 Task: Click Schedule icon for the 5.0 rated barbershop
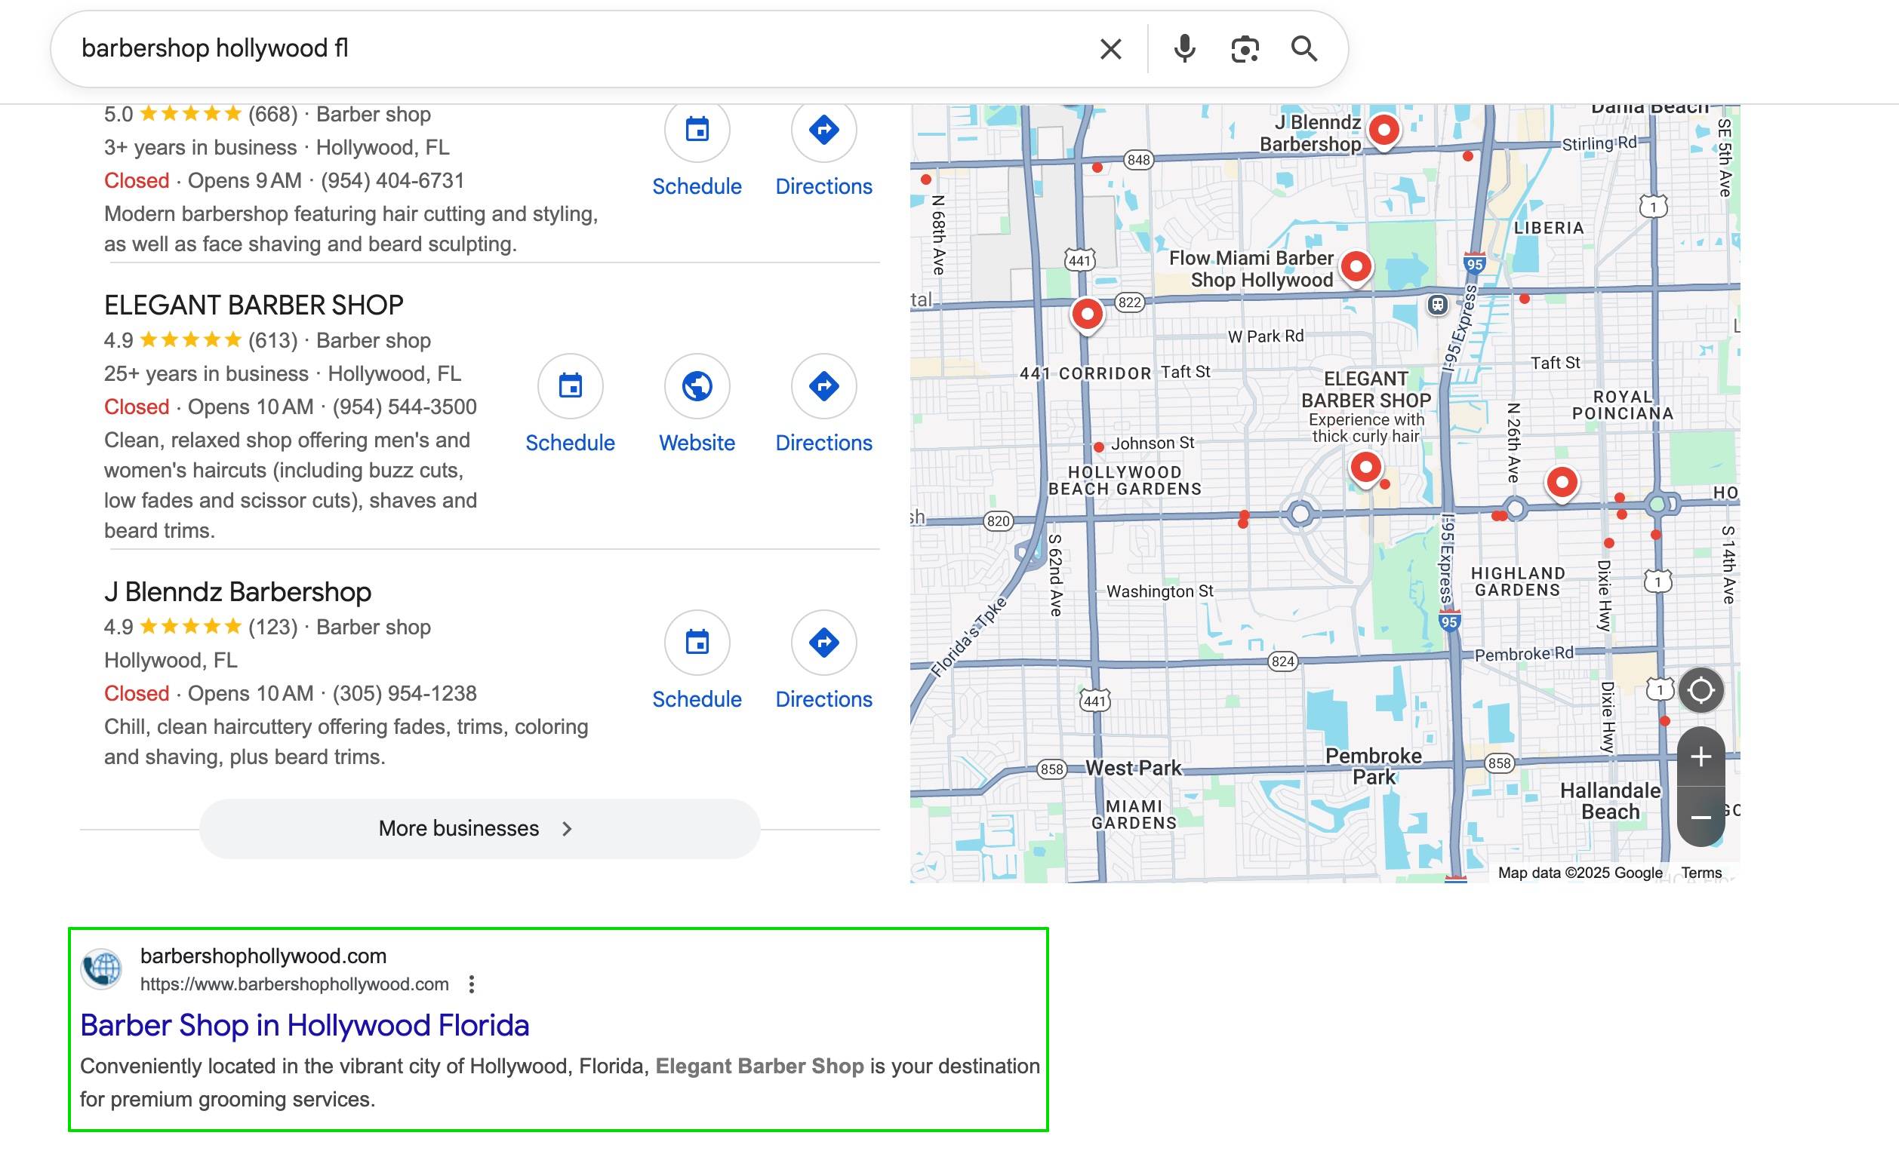coord(697,130)
